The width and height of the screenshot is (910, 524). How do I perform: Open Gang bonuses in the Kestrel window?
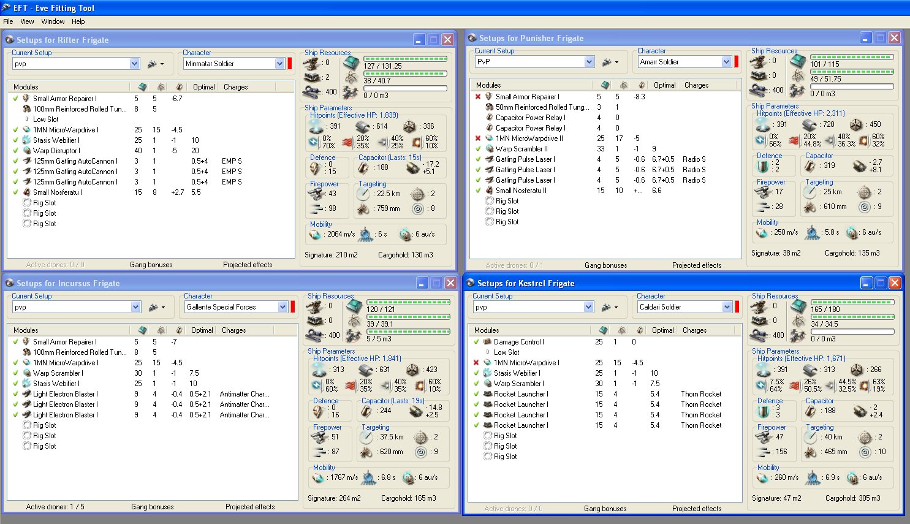click(605, 509)
